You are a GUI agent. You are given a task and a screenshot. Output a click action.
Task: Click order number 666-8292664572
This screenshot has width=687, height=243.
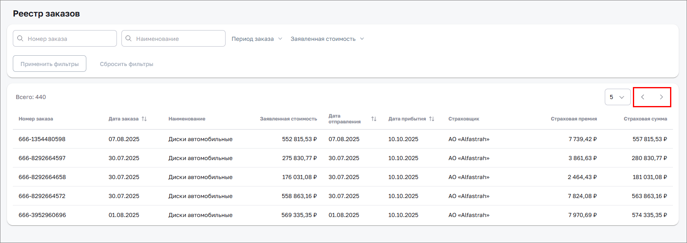coord(42,196)
